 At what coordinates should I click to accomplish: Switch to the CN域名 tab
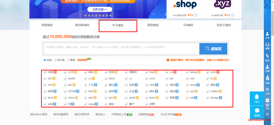coord(188,25)
